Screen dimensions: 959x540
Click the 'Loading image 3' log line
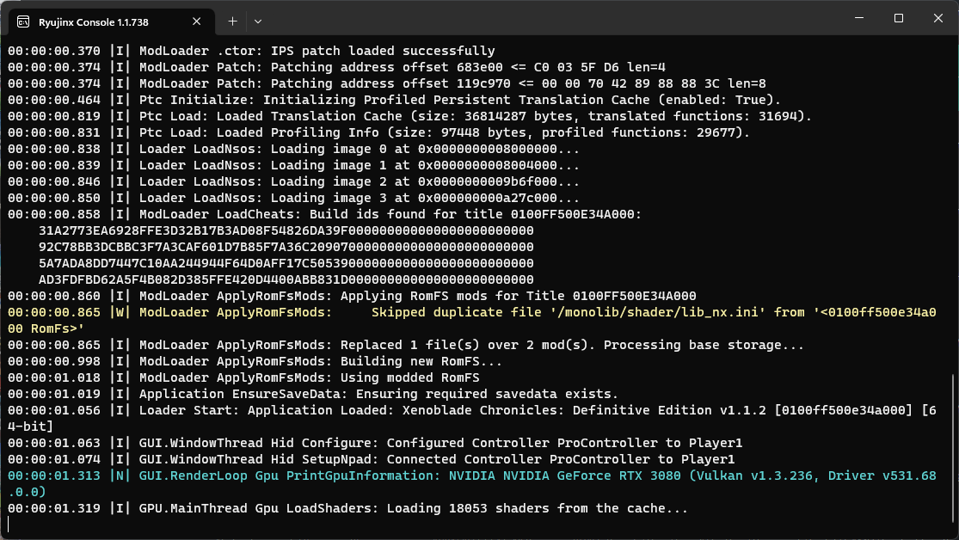pyautogui.click(x=293, y=198)
